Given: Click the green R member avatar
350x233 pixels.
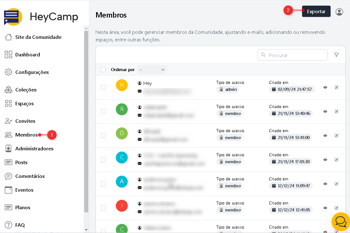Looking at the screenshot, I should (x=122, y=109).
